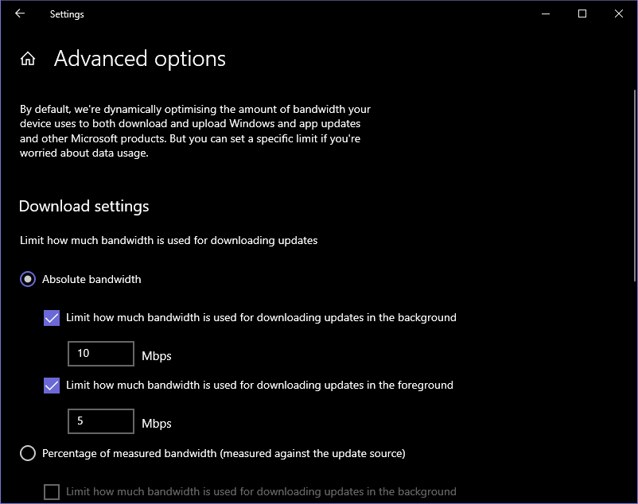Maximize the Settings window
Screen dimensions: 638x504
[582, 14]
